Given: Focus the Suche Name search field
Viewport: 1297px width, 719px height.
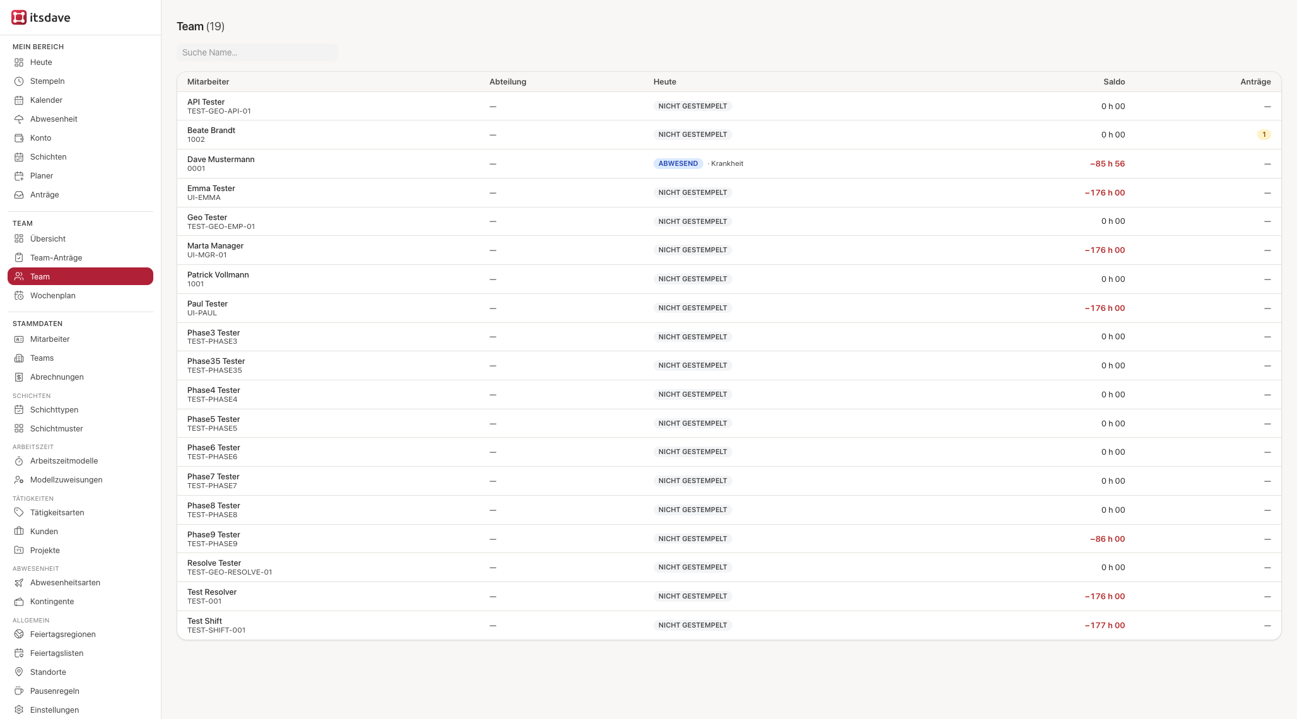Looking at the screenshot, I should click(x=257, y=52).
